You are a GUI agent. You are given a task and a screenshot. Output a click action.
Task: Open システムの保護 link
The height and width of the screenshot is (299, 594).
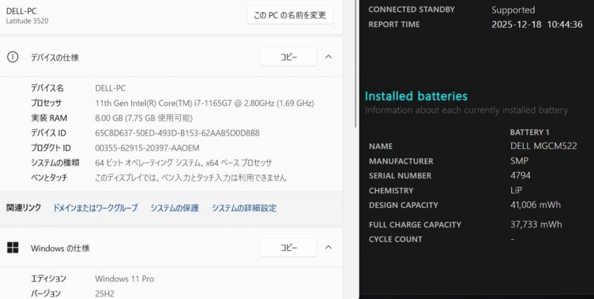tap(175, 208)
